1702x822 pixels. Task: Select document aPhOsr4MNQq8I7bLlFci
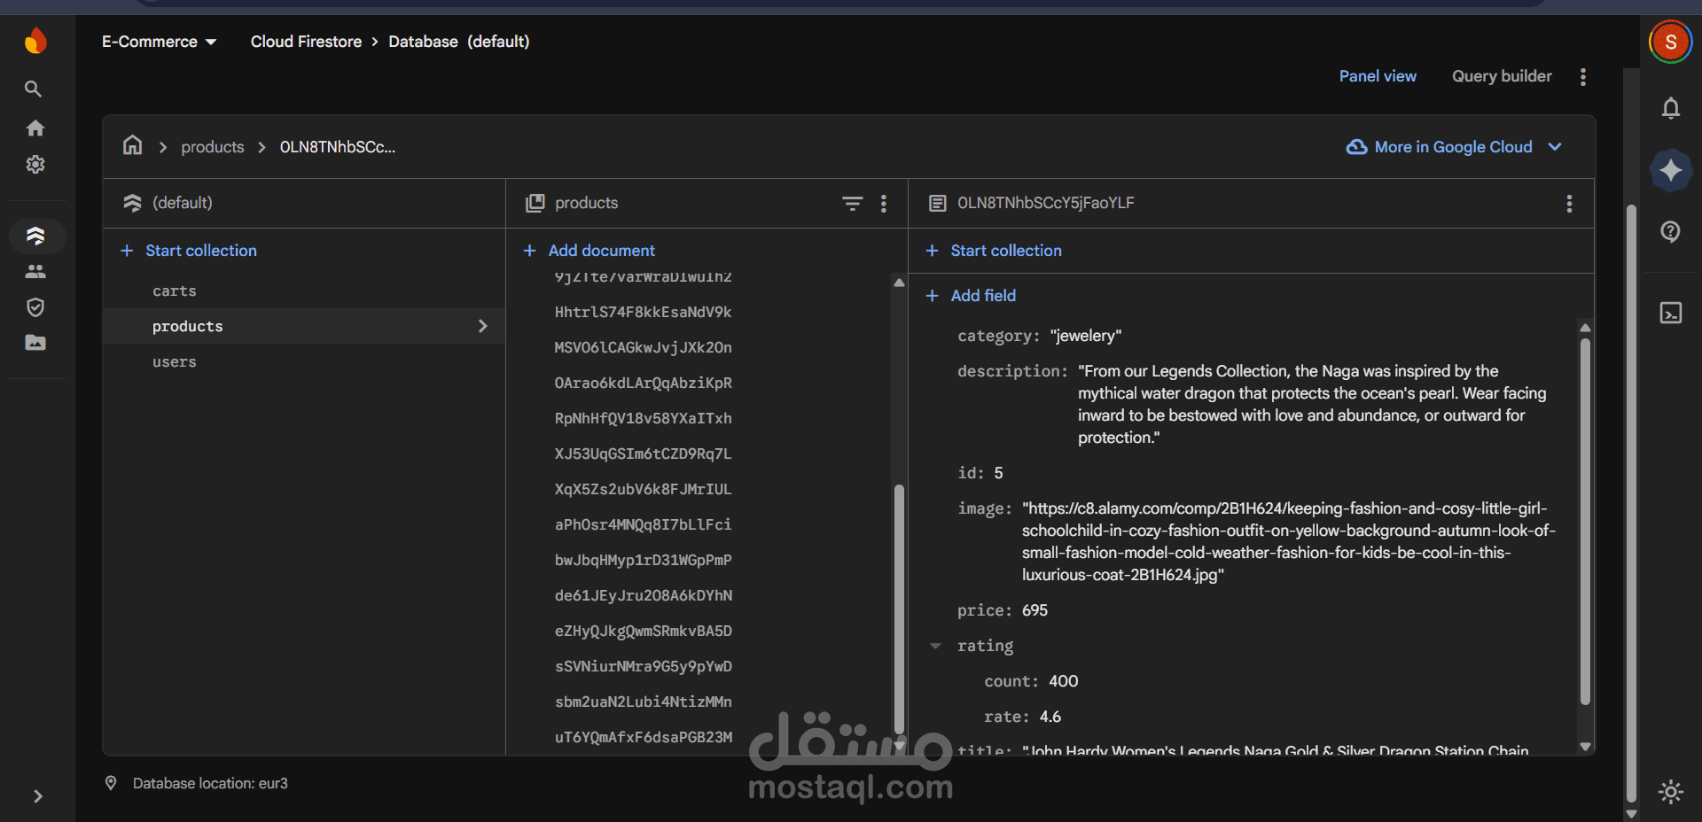tap(644, 524)
